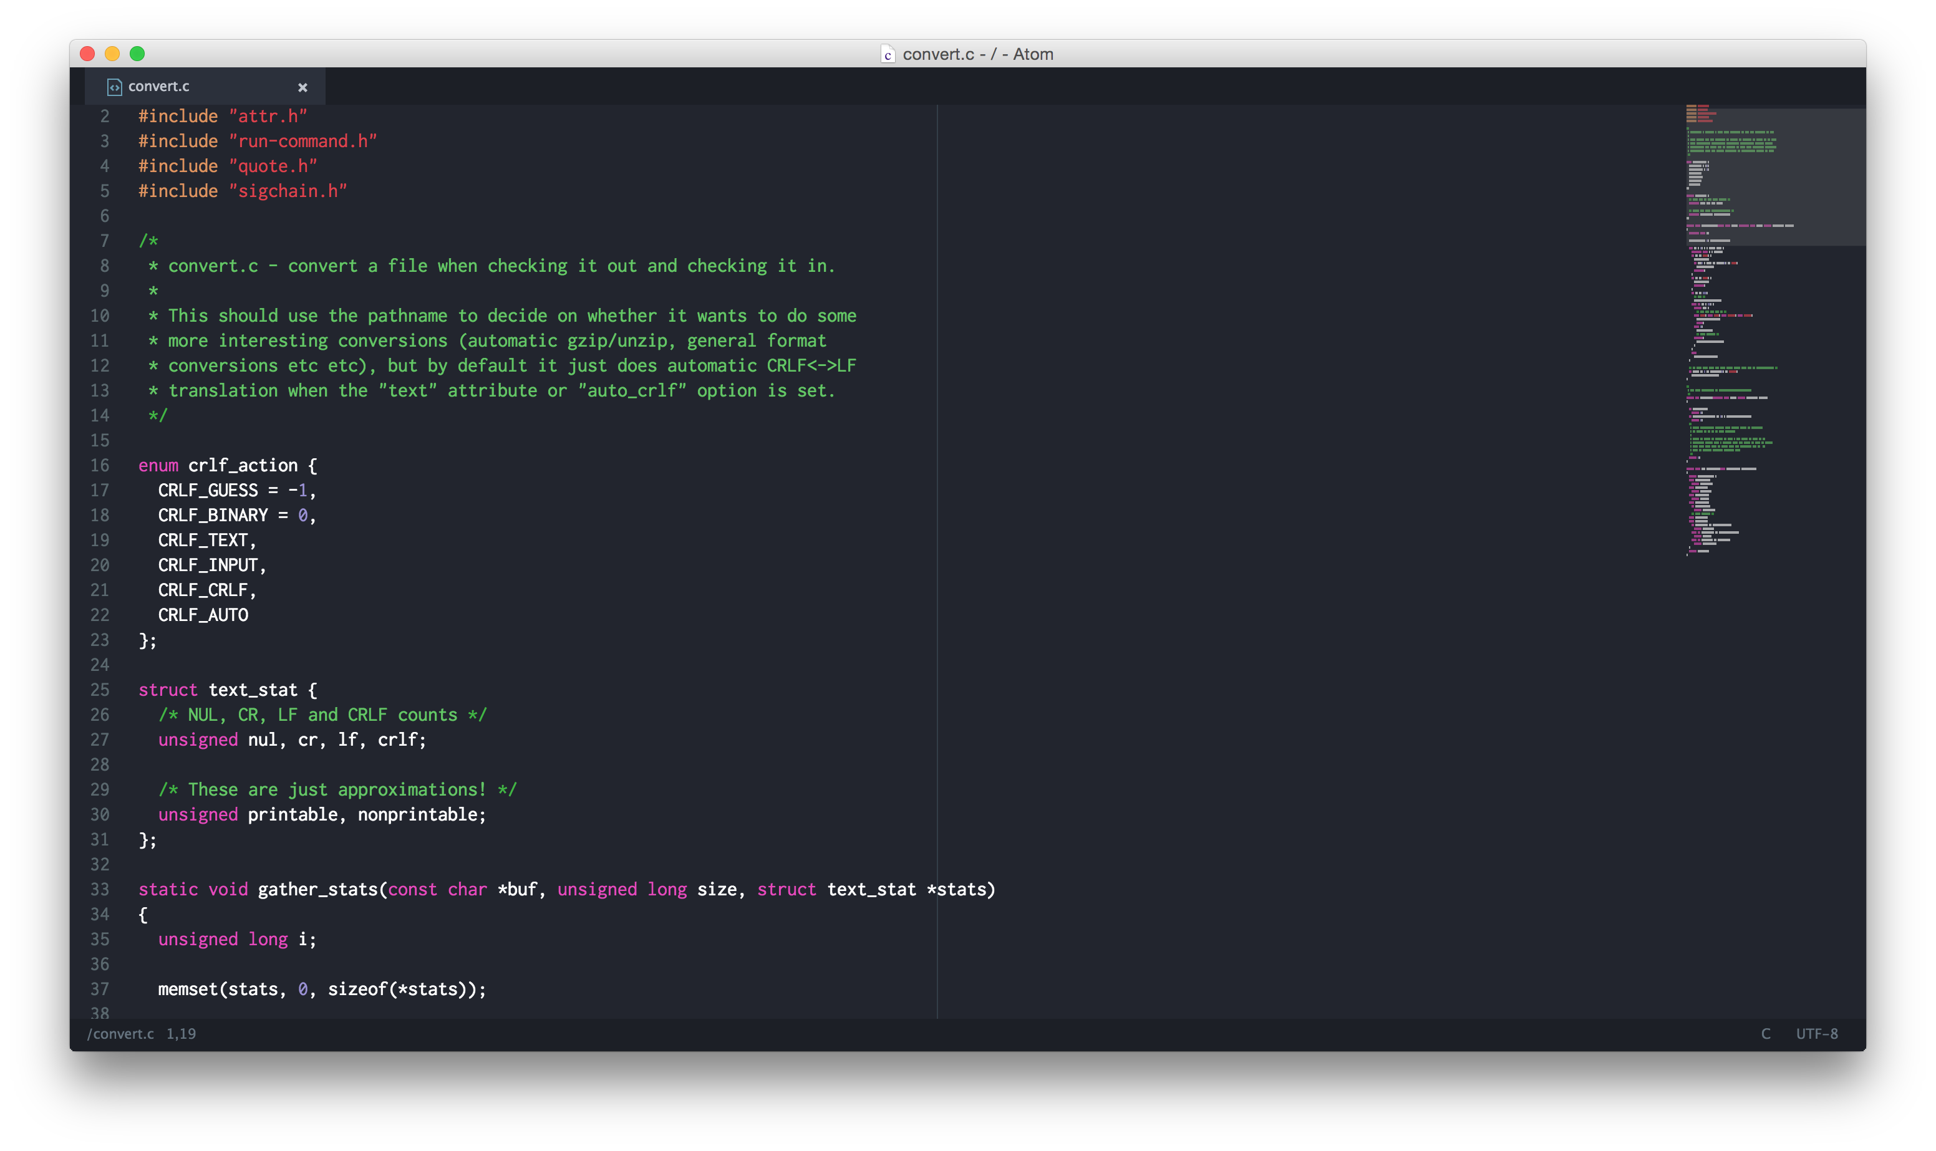Maximize the Atom window with green button

(137, 54)
